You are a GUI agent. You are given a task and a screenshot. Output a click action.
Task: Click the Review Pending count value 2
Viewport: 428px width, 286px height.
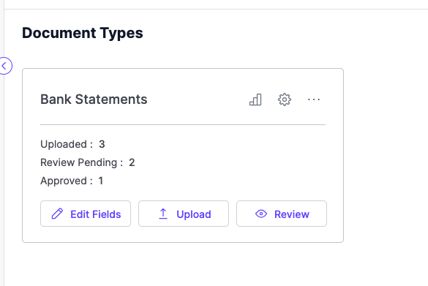[132, 162]
